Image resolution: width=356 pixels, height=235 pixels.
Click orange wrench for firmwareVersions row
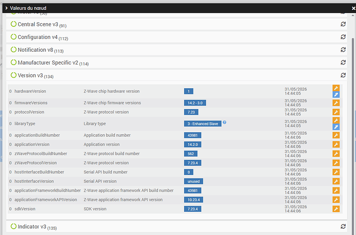tap(336, 103)
